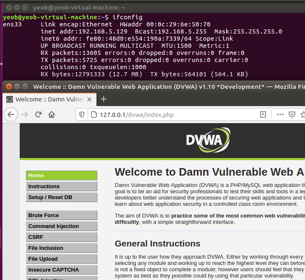Open the Command Injection module
Image resolution: width=305 pixels, height=280 pixels.
[x=62, y=226]
